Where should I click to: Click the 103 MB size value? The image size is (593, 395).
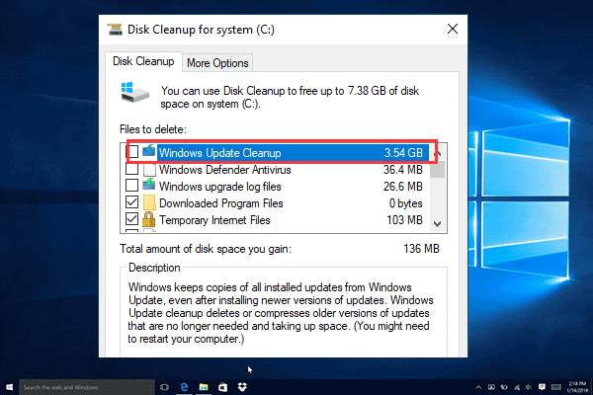coord(404,219)
